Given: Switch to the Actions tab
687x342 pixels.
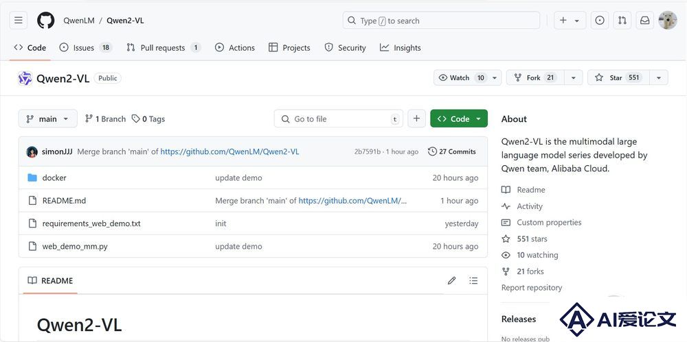Looking at the screenshot, I should (235, 48).
